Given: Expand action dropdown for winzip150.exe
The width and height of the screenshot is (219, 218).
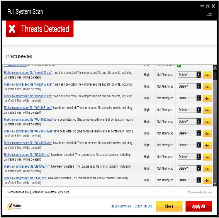Looking at the screenshot, I should (x=198, y=86).
